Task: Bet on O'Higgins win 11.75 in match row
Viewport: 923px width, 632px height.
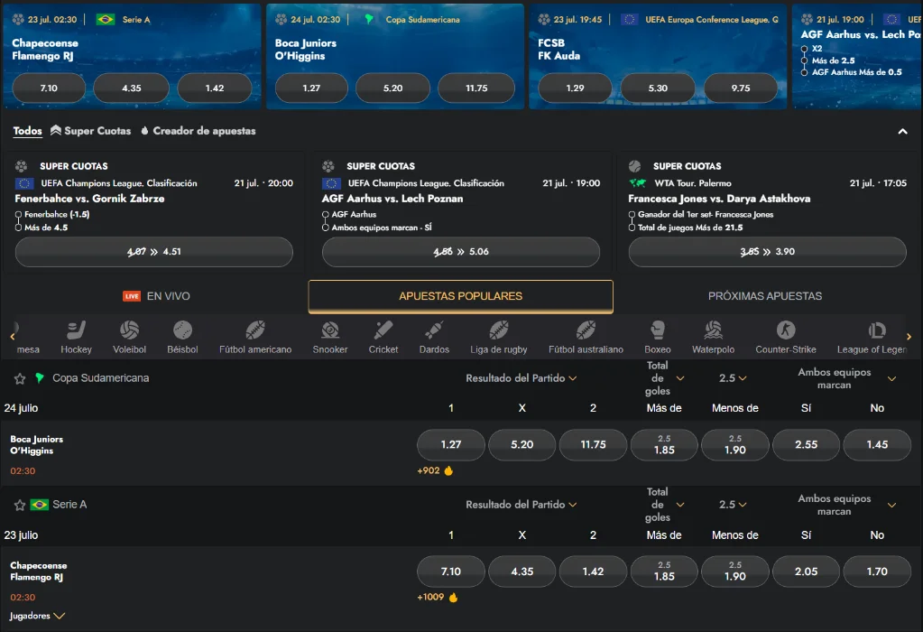Action: (593, 445)
